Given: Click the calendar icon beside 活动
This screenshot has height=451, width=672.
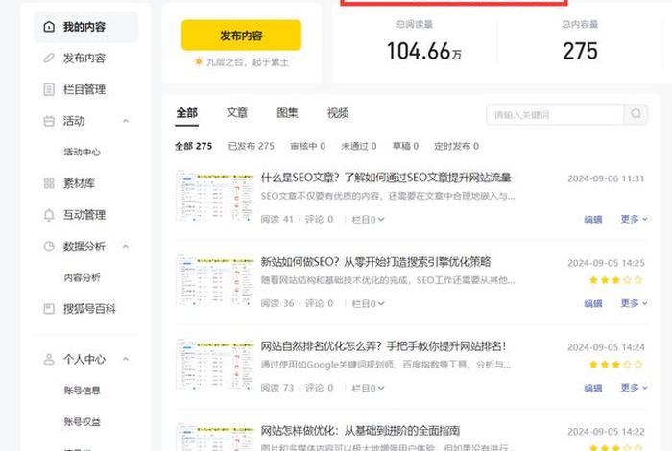Looking at the screenshot, I should [x=49, y=121].
